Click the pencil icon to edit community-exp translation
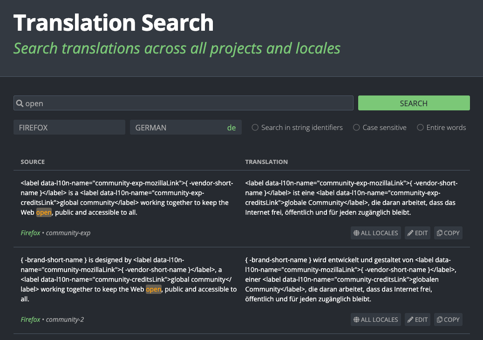Image resolution: width=483 pixels, height=340 pixels. [410, 233]
